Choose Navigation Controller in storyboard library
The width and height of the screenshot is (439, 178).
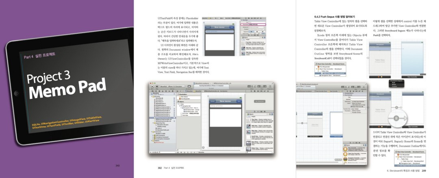tap(356, 159)
